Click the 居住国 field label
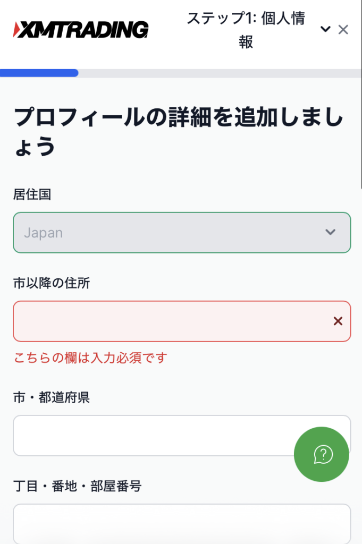The height and width of the screenshot is (544, 362). coord(32,194)
